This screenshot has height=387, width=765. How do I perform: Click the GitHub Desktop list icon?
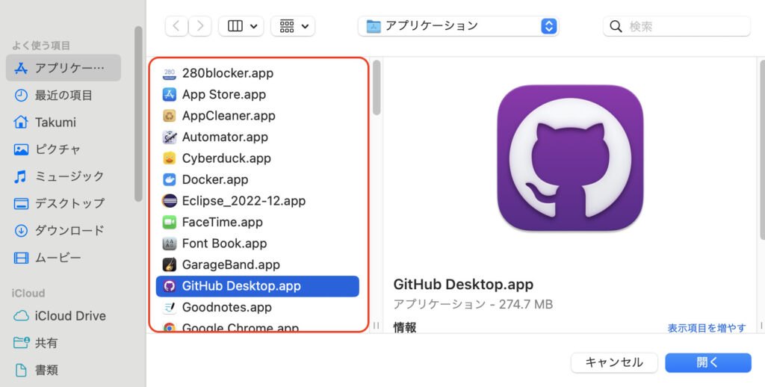click(x=170, y=286)
